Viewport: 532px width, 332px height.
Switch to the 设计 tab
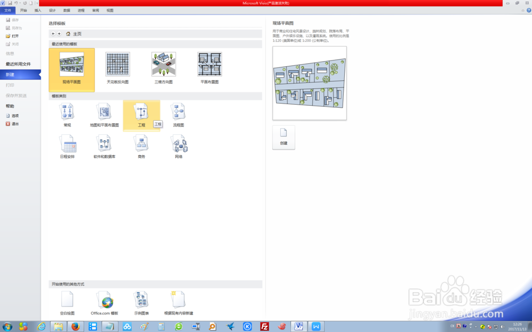[x=52, y=11]
